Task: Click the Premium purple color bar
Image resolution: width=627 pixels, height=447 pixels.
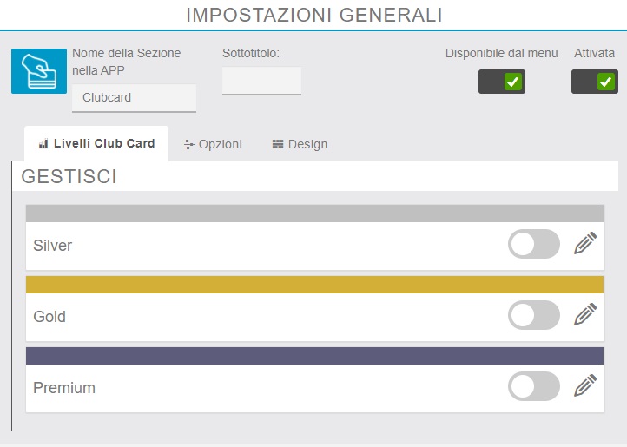Action: click(x=314, y=356)
